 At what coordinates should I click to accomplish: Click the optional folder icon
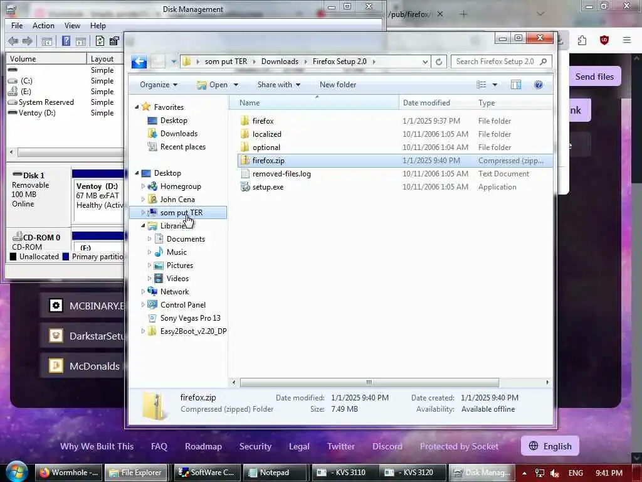(x=245, y=147)
